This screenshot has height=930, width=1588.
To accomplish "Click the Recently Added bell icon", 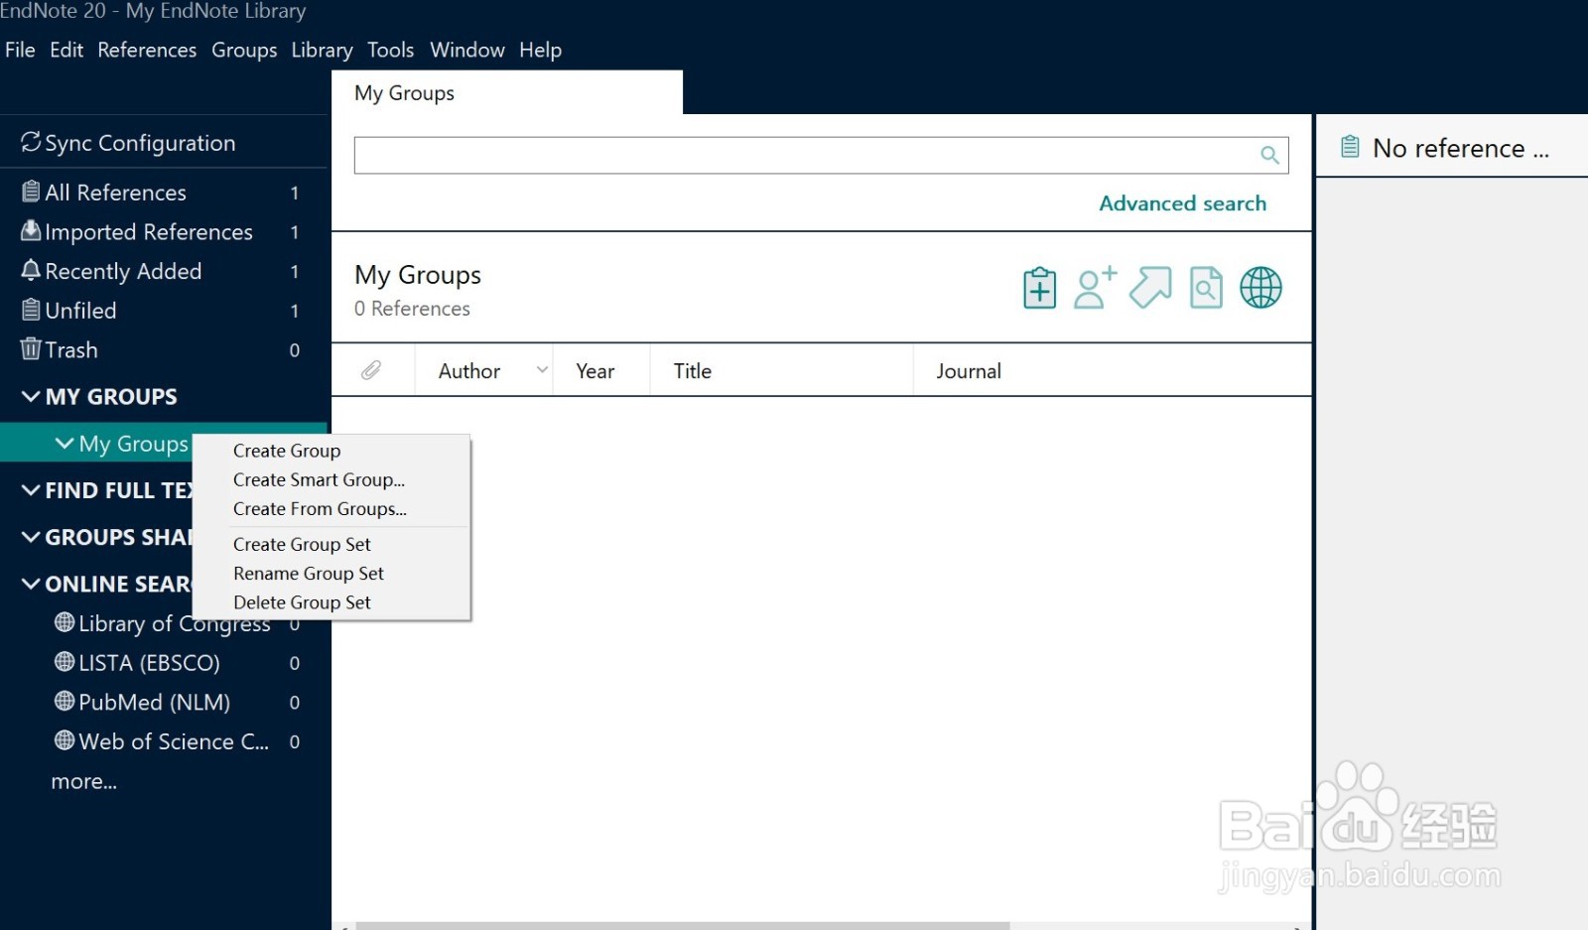I will tap(31, 270).
